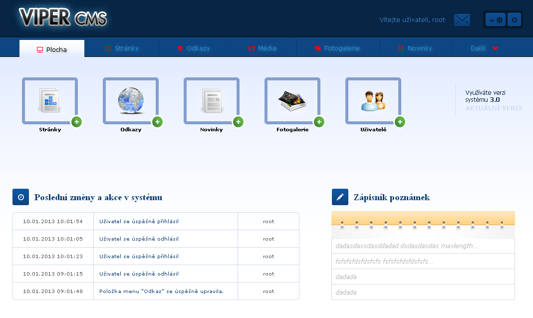Open the Fotogalerie photos icon
Viewport: 533px width, 318px height.
[292, 100]
